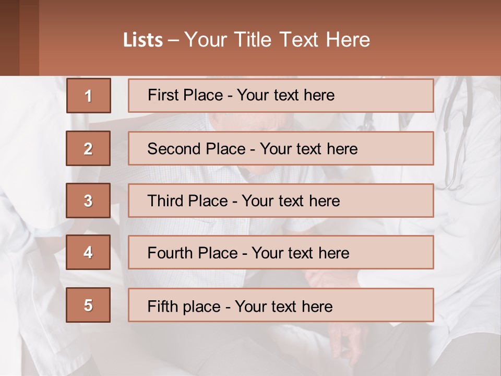The image size is (501, 376).
Task: Click the number 1 box
Action: [x=88, y=96]
